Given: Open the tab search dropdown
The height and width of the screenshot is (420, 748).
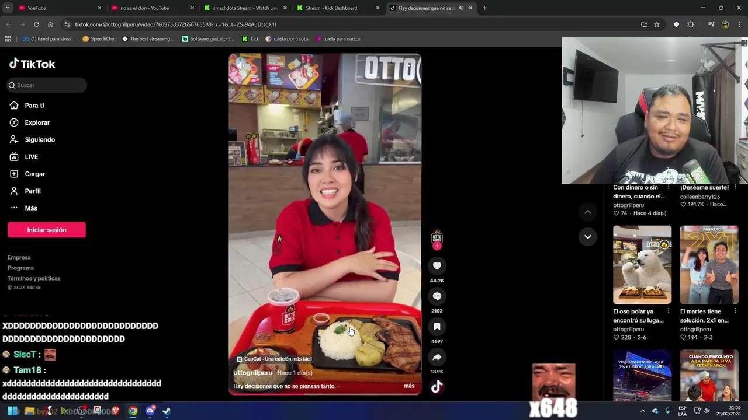Looking at the screenshot, I should tap(8, 8).
